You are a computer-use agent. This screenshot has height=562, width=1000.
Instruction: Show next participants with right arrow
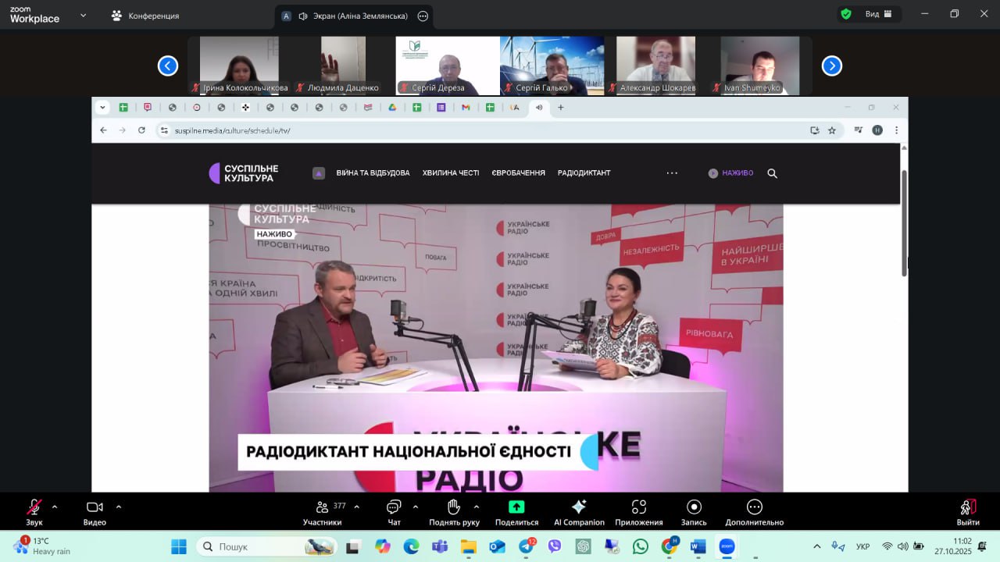pyautogui.click(x=832, y=66)
